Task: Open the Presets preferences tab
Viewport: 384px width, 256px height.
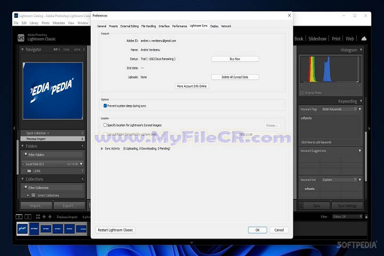Action: click(113, 26)
